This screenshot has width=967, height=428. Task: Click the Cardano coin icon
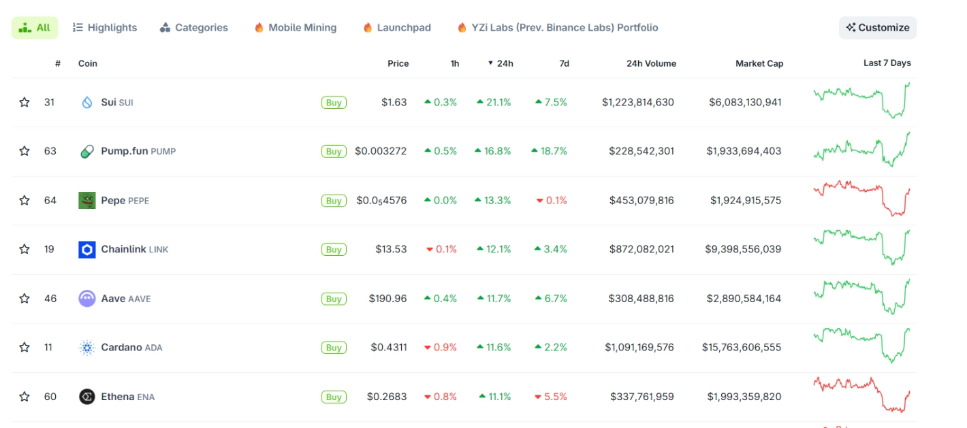[87, 348]
